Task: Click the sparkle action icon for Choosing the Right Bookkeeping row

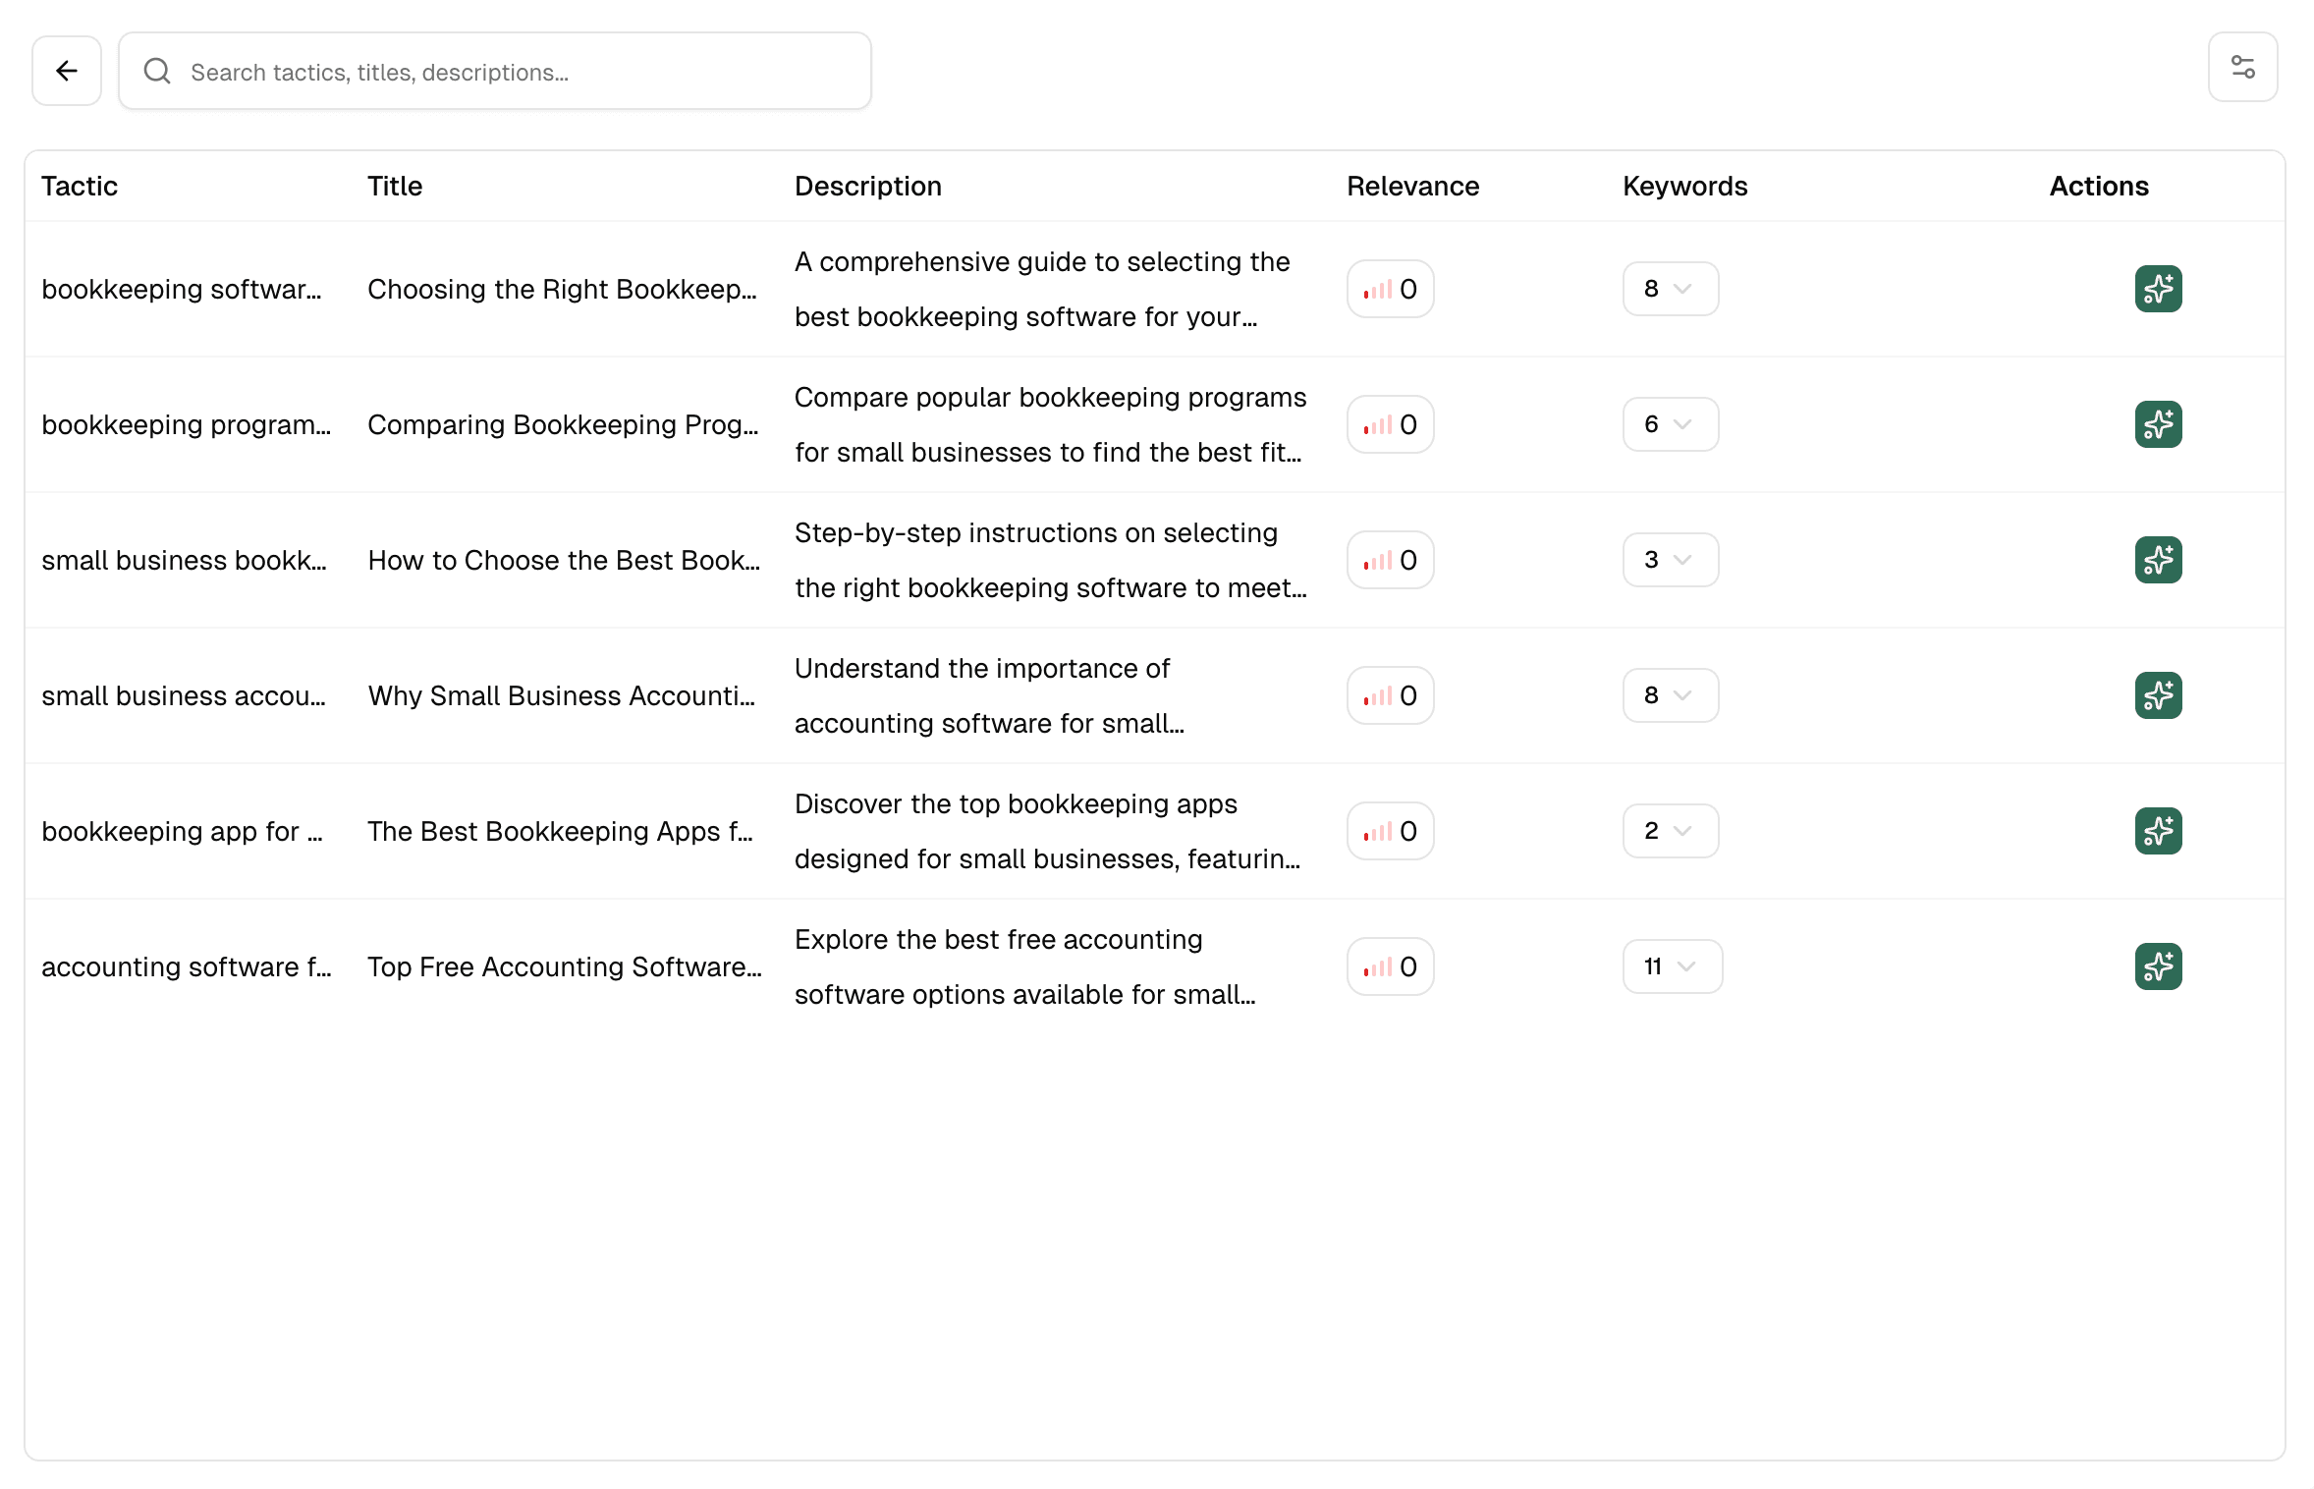Action: tap(2158, 289)
